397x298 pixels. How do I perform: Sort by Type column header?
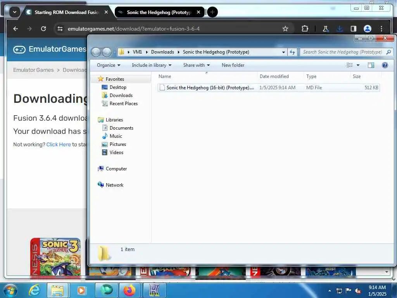[327, 76]
